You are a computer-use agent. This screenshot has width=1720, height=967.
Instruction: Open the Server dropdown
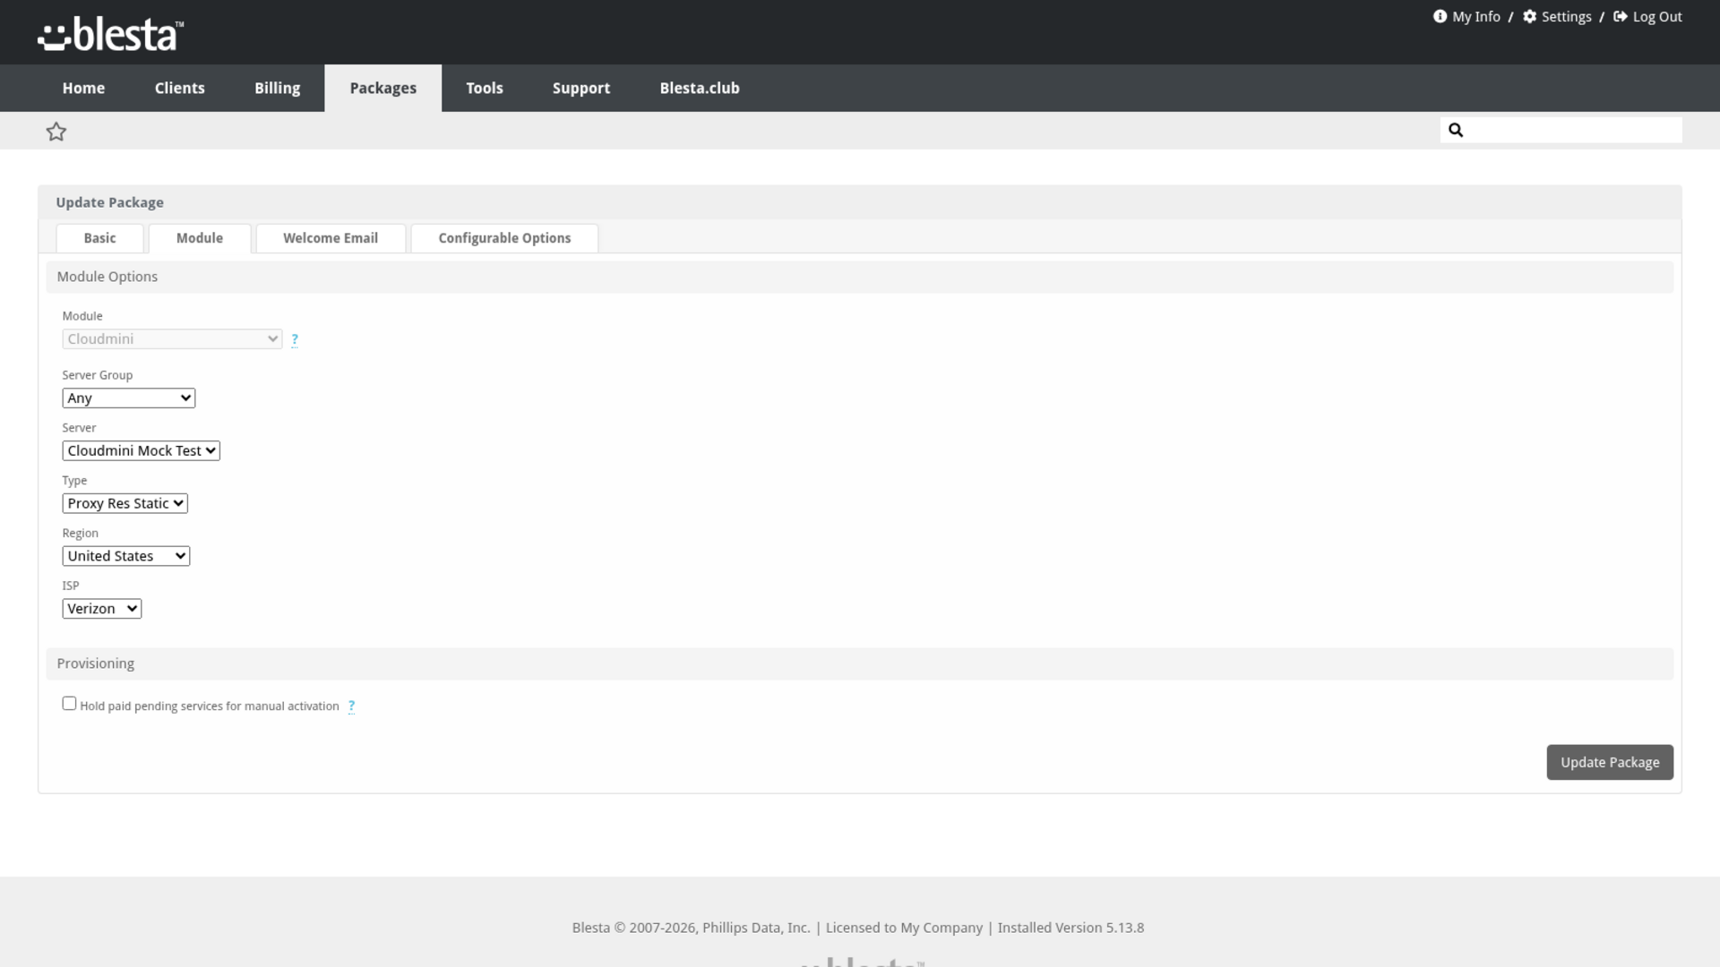pyautogui.click(x=141, y=450)
